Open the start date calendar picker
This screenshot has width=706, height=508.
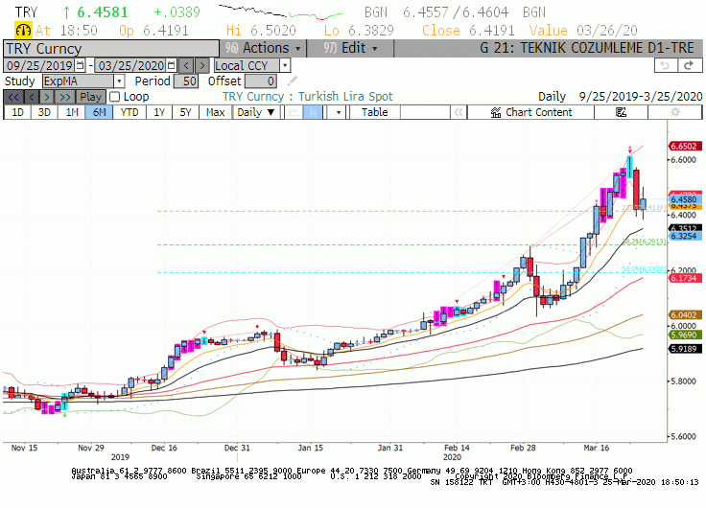(x=80, y=66)
